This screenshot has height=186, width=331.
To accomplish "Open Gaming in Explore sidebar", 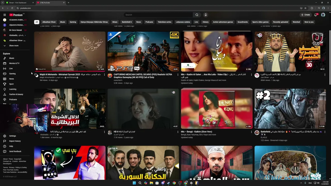I will click(x=12, y=74).
